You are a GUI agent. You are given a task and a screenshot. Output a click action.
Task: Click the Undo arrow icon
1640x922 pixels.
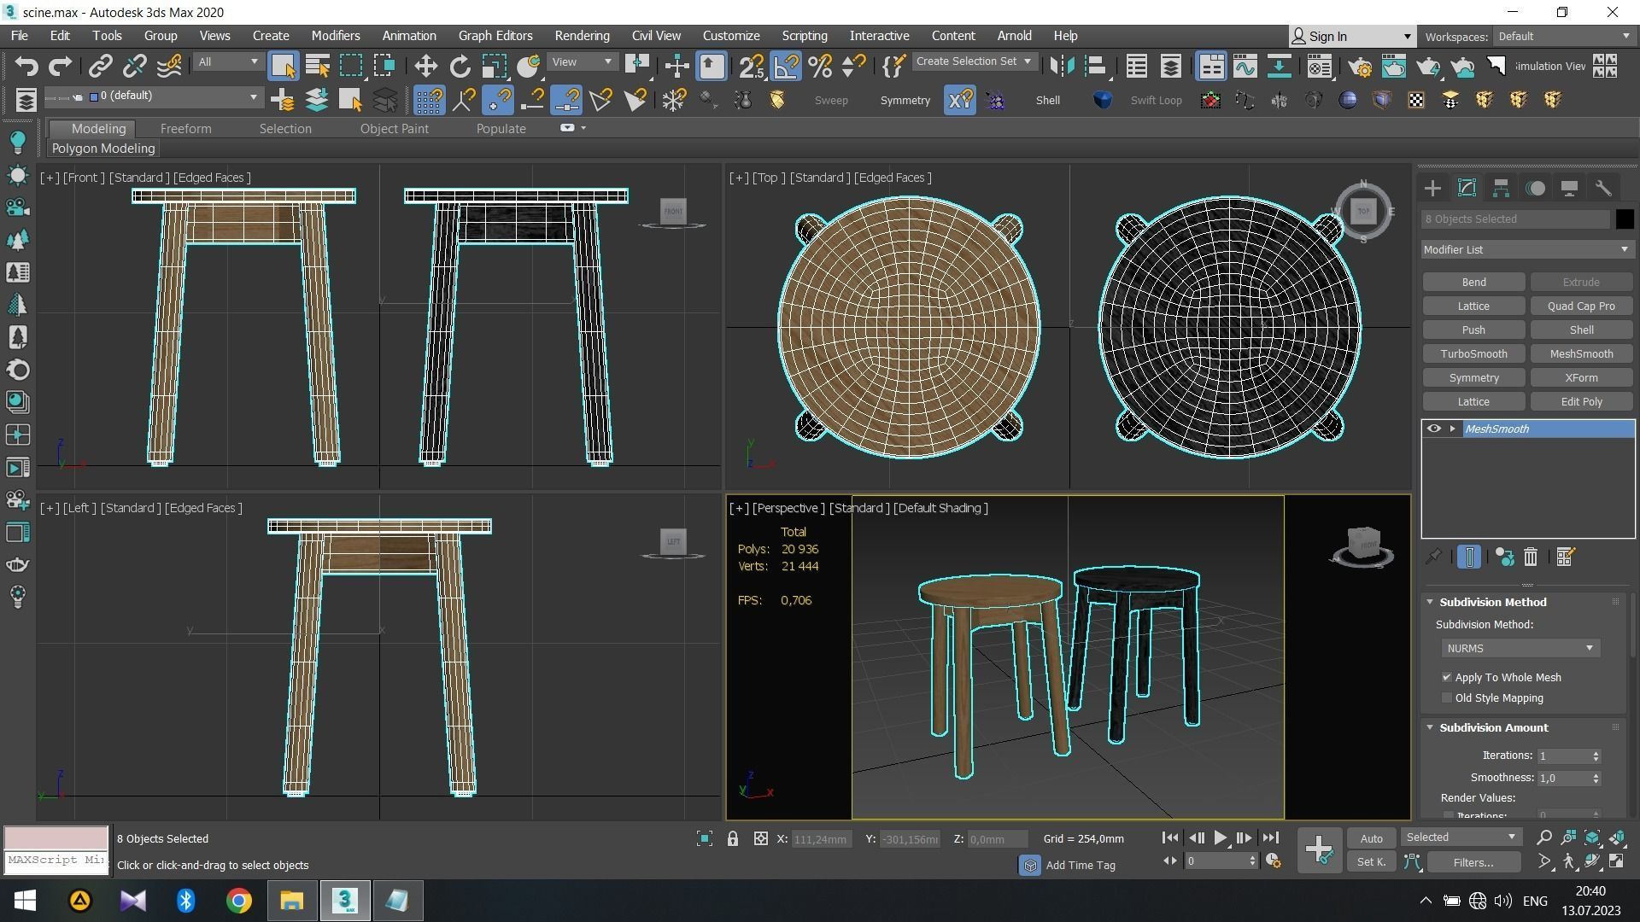pos(26,66)
